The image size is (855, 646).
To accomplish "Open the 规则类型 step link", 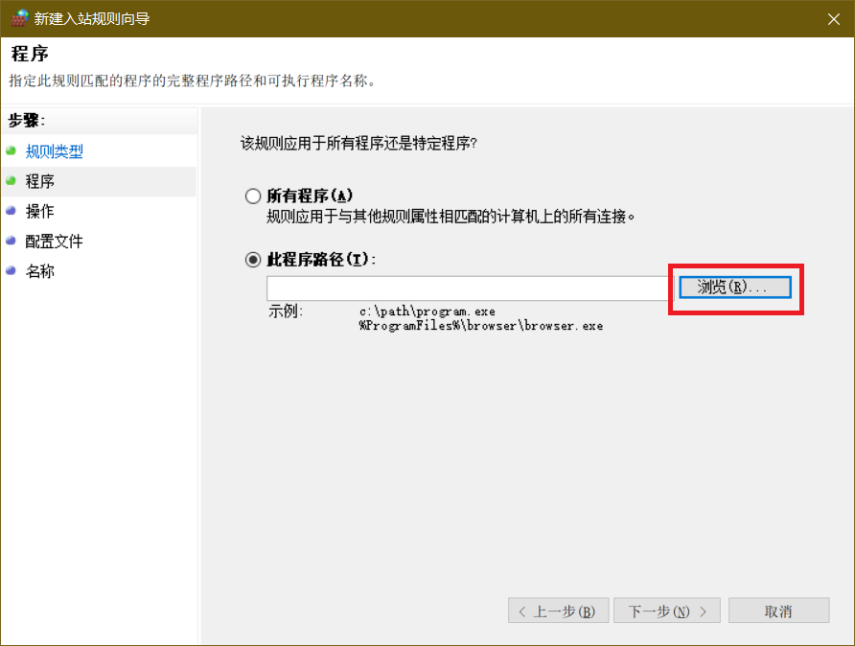I will click(x=54, y=151).
